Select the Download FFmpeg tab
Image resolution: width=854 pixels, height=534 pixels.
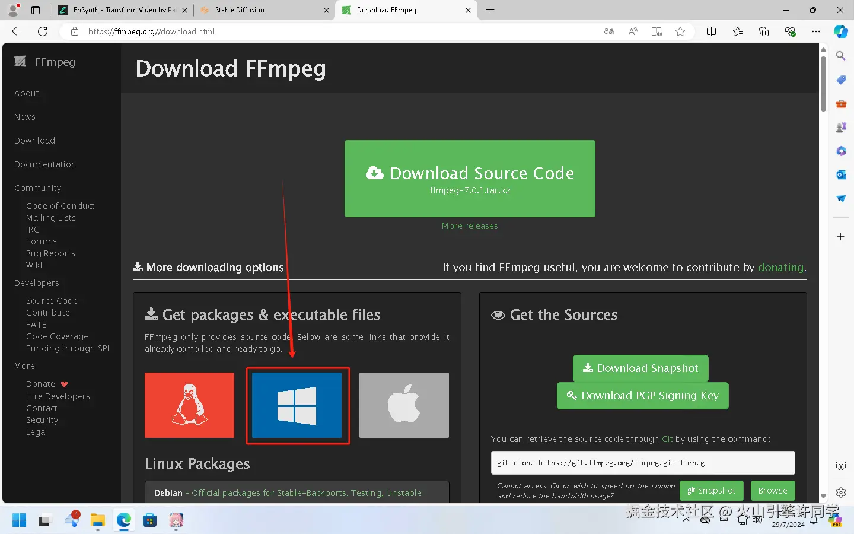(x=406, y=10)
